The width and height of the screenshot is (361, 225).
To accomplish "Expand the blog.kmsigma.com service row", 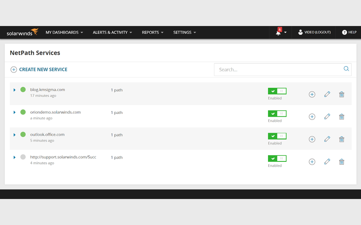I will pos(14,90).
